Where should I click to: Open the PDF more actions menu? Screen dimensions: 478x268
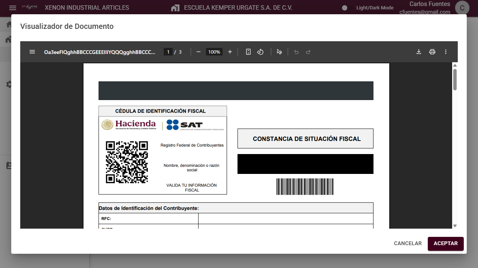pos(446,52)
